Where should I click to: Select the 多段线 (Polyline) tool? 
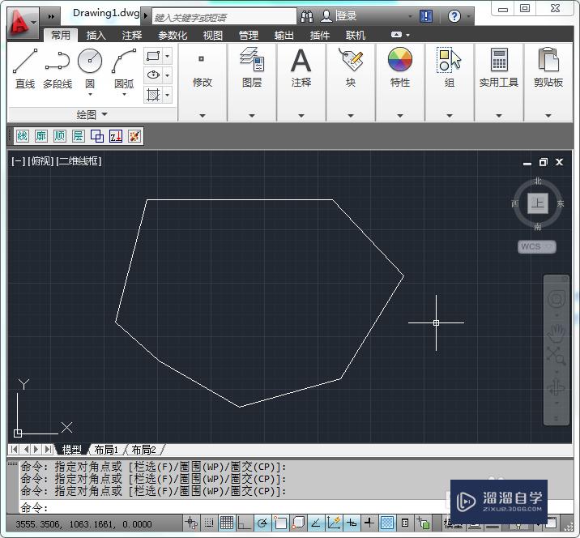tap(58, 69)
